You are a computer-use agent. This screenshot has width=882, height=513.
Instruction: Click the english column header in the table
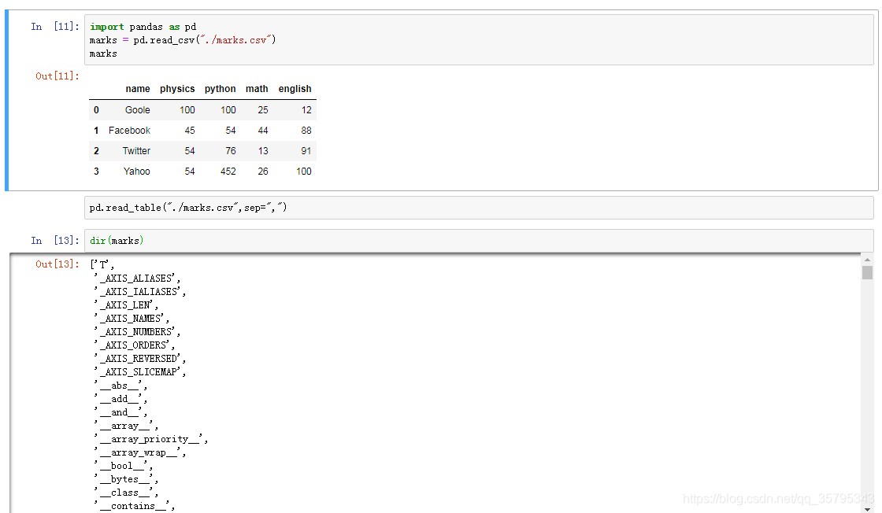tap(295, 89)
